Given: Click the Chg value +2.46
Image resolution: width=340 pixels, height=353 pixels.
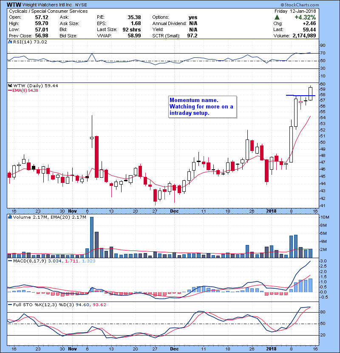Looking at the screenshot, I should 309,23.
